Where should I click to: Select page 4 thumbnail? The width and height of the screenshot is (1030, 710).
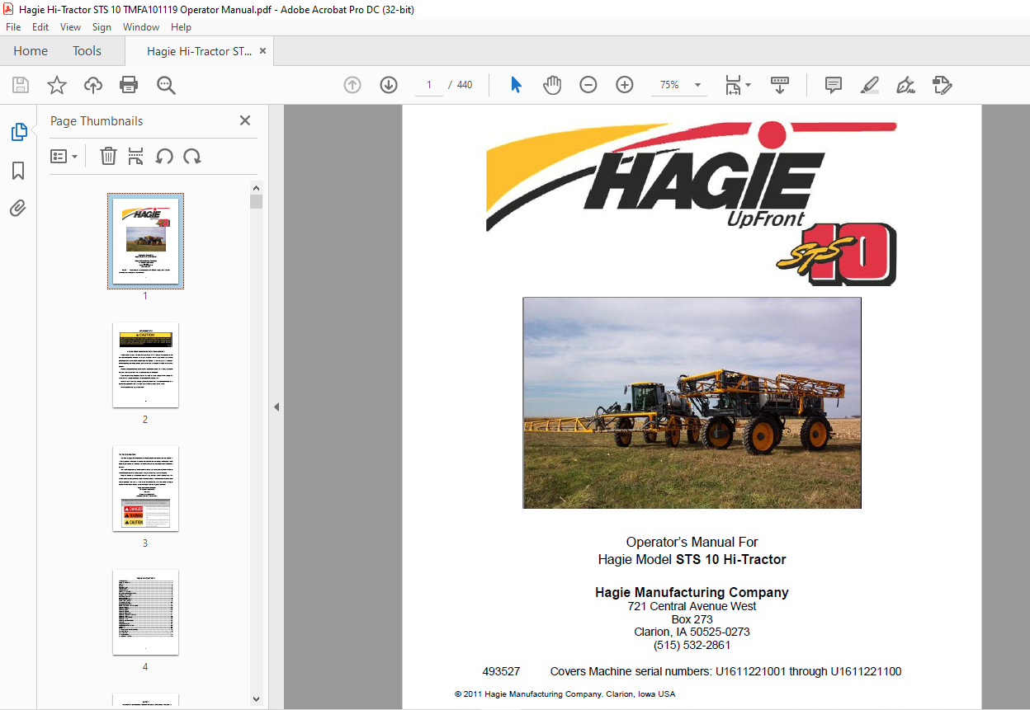145,612
